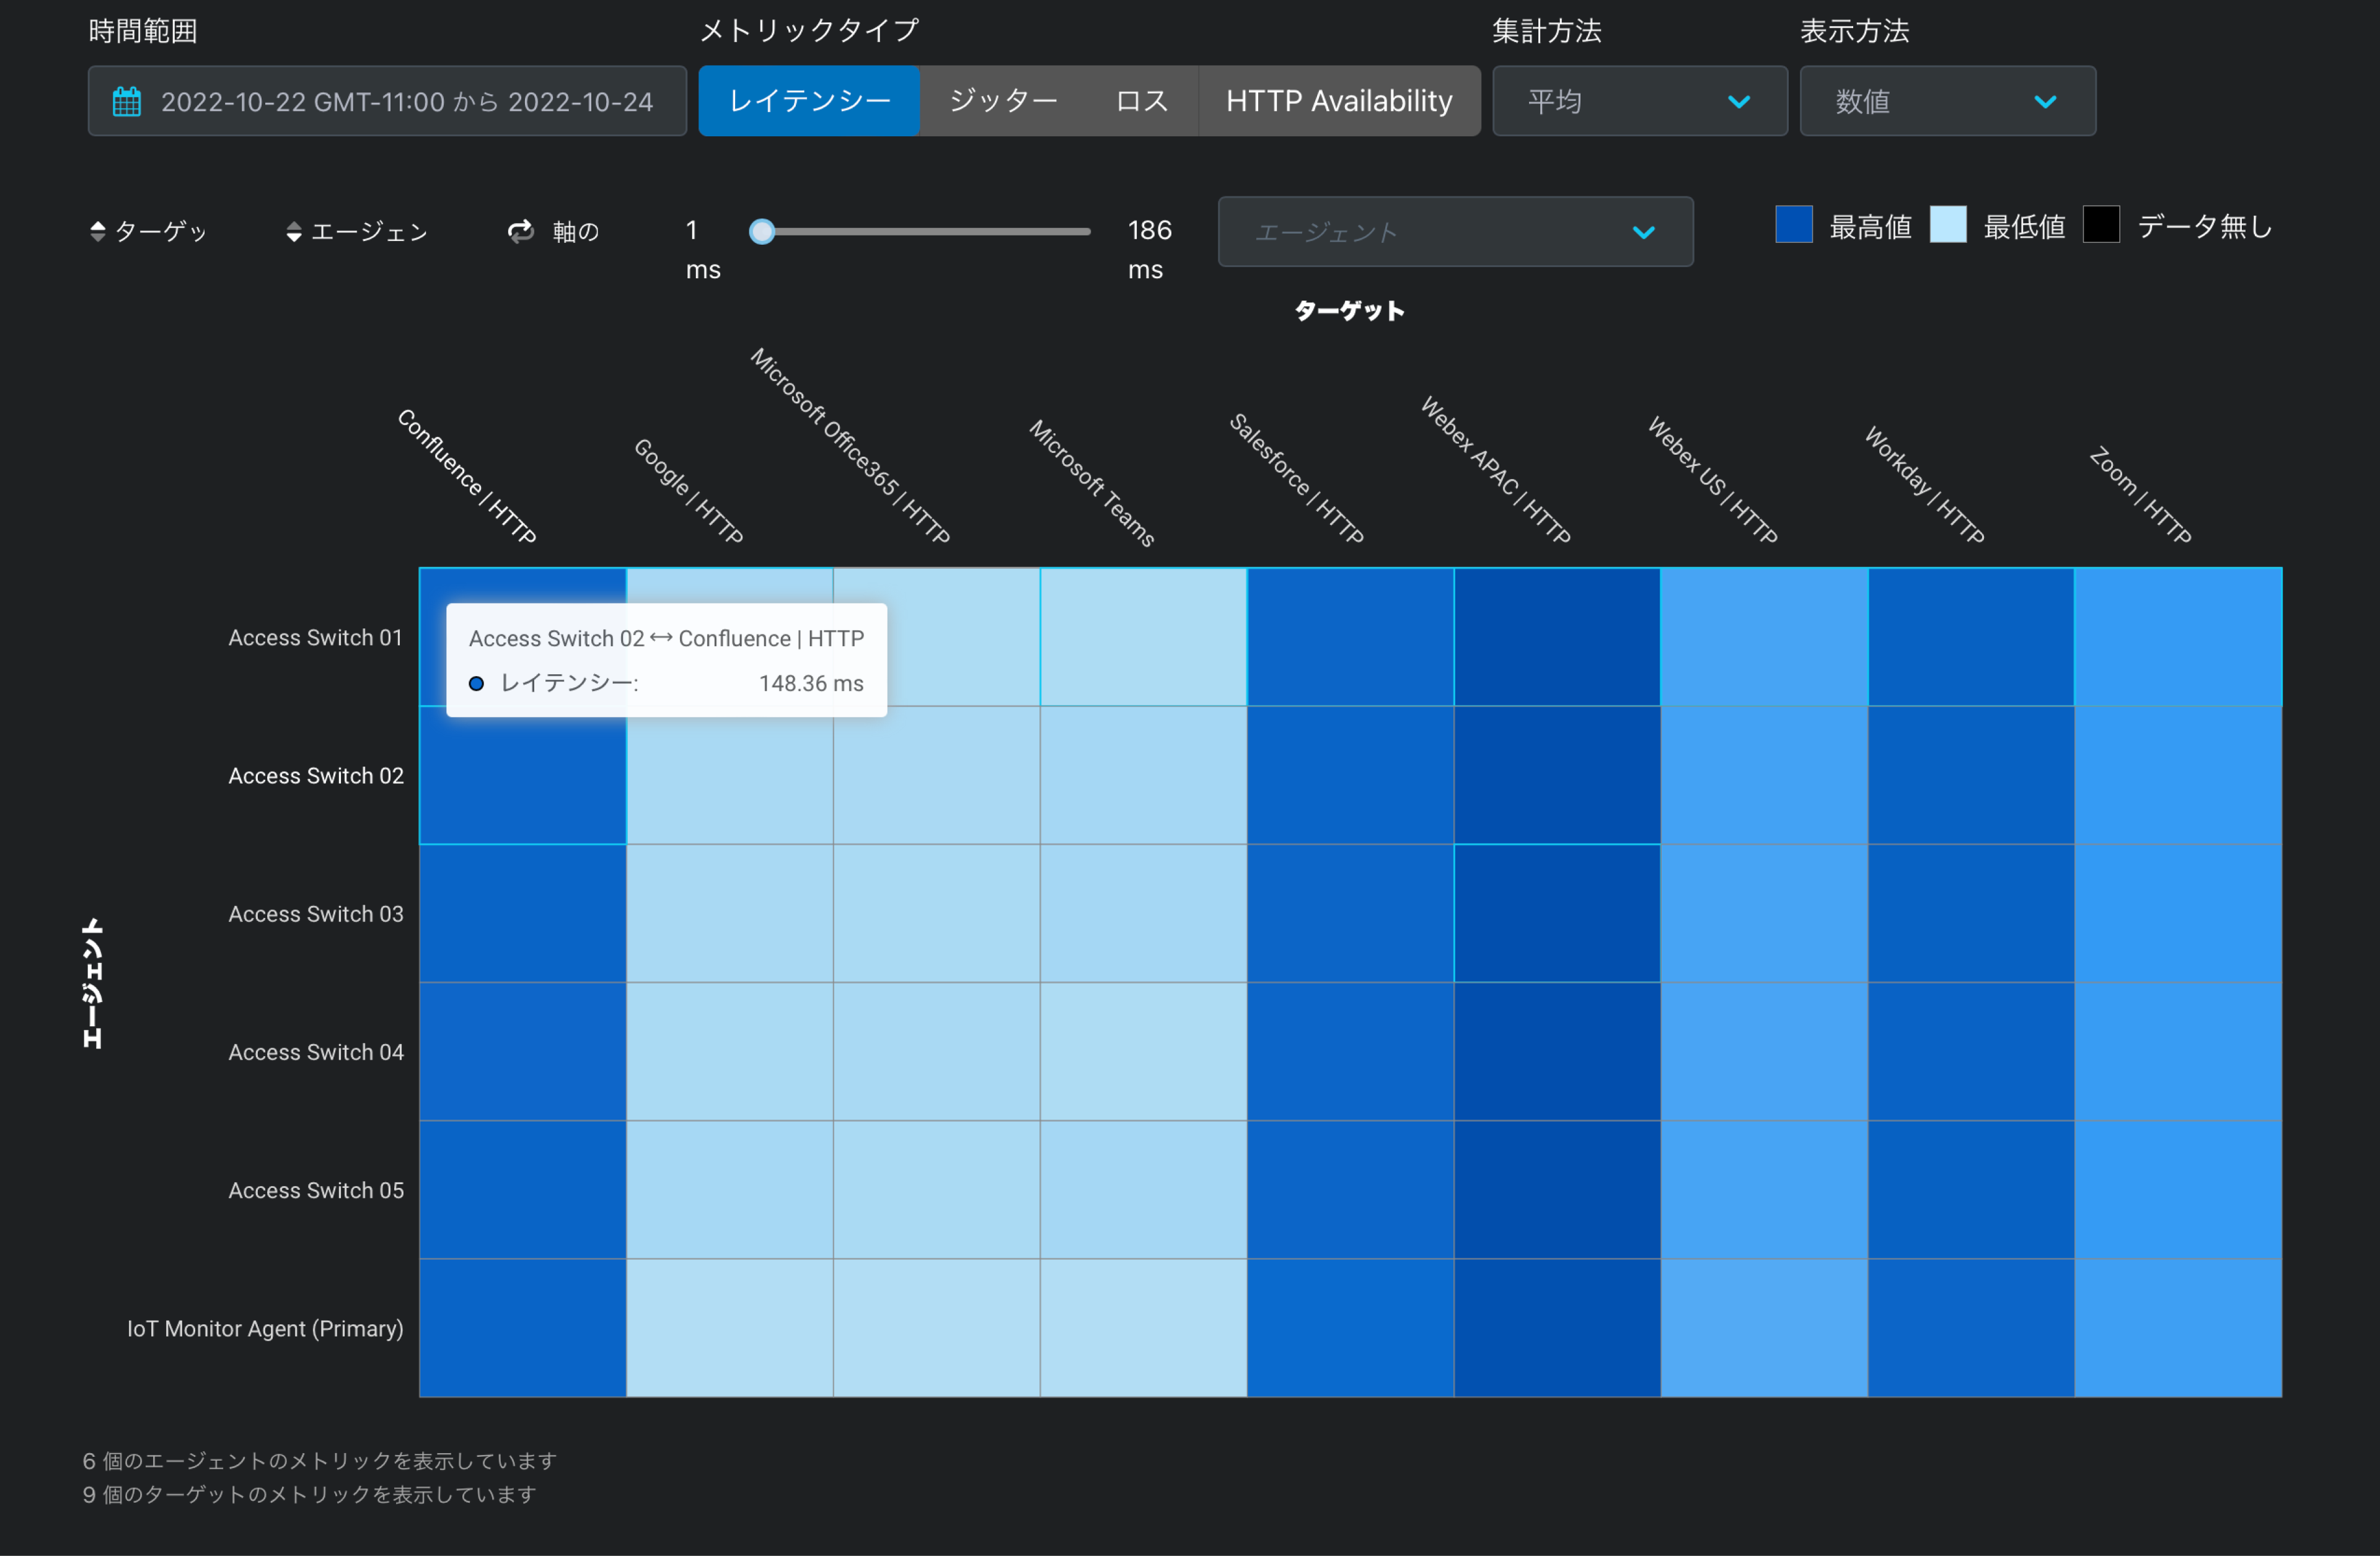Click the 最高値 dark blue legend swatch
This screenshot has width=2380, height=1556.
pos(1794,224)
